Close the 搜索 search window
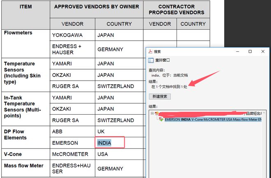The width and height of the screenshot is (271, 178). [x=263, y=51]
